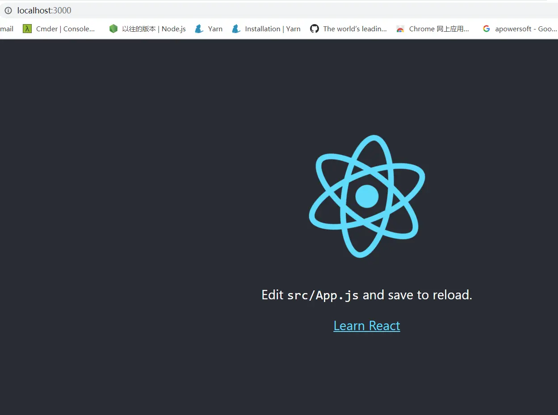Open the Installation | Yarn bookmark

tap(266, 29)
